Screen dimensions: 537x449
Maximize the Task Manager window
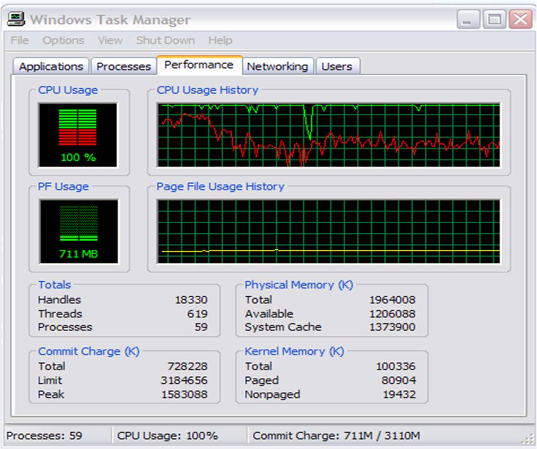494,19
